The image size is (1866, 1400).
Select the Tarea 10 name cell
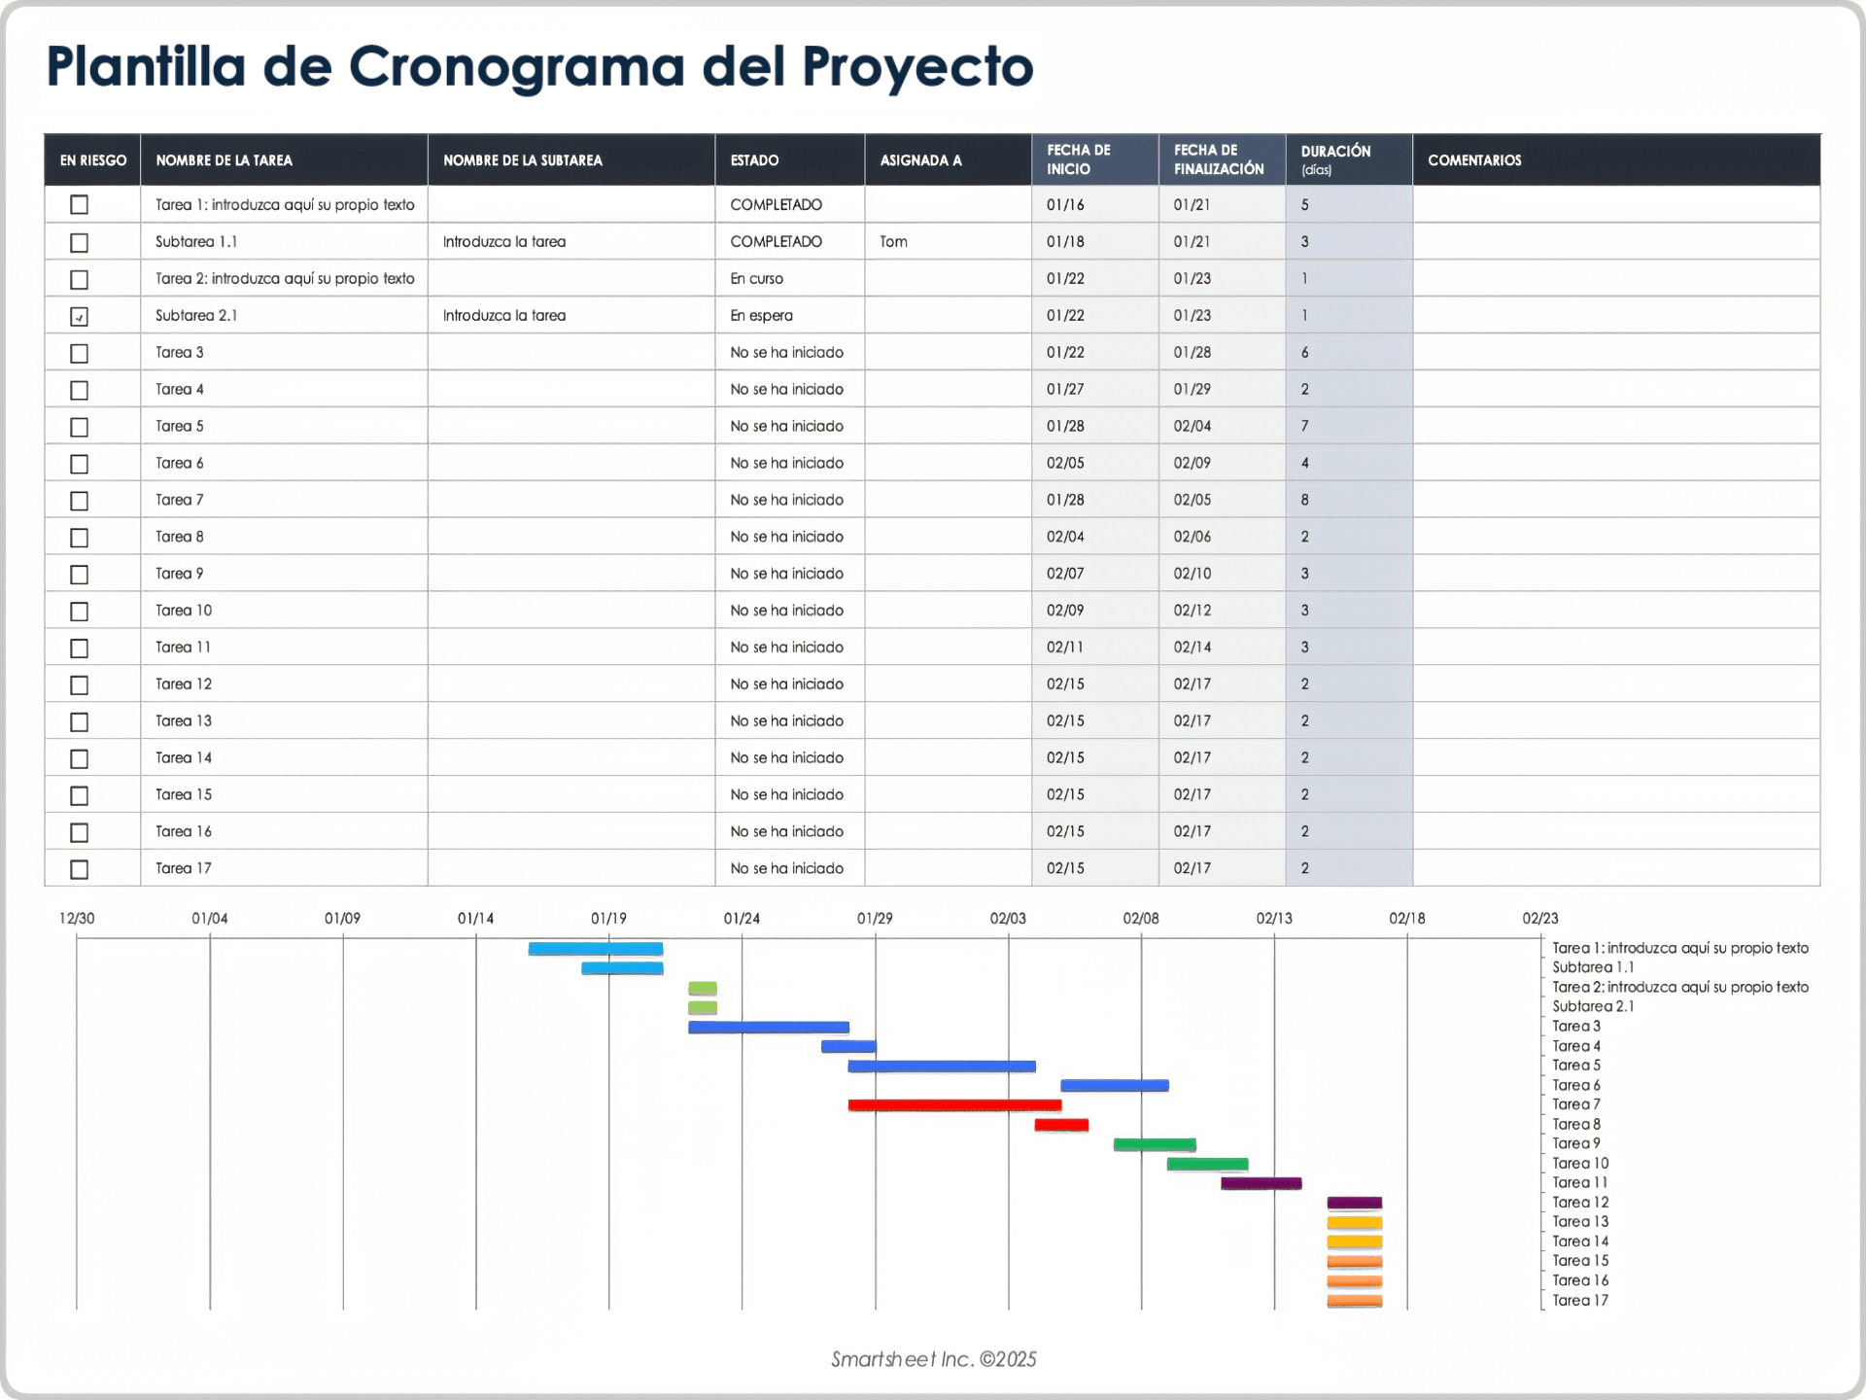pos(284,611)
